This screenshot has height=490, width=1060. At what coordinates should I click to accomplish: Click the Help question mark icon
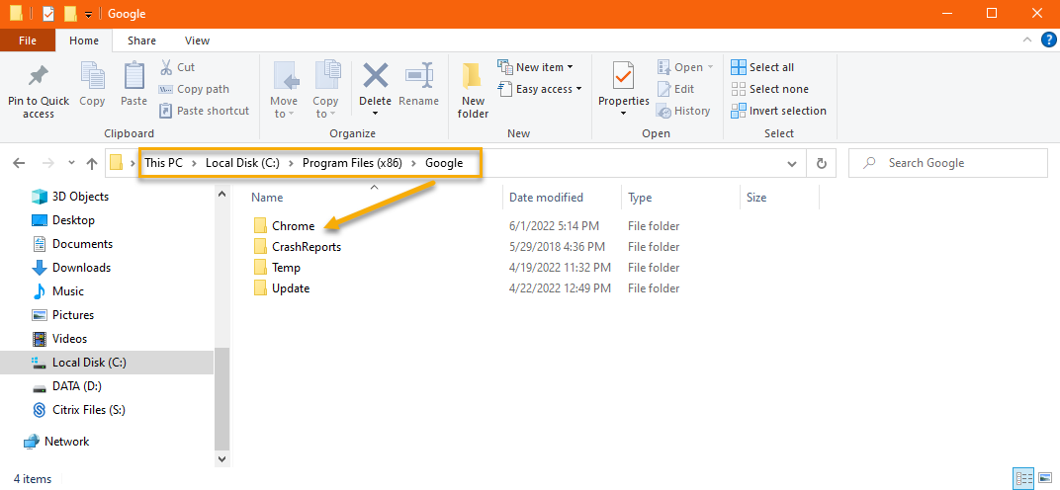(1048, 41)
